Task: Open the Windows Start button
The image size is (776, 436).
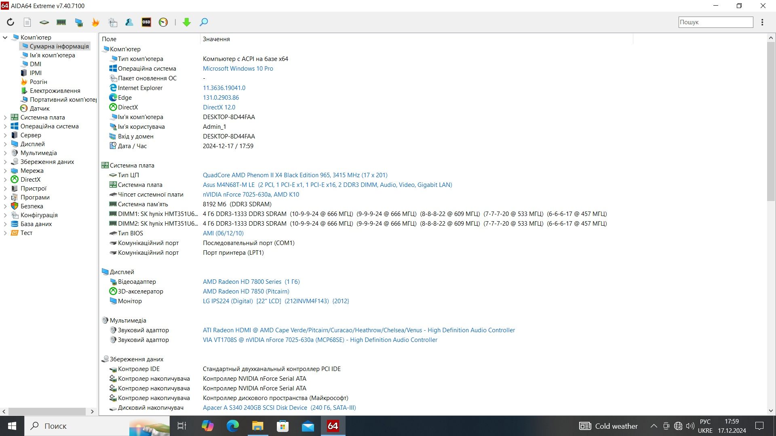Action: tap(12, 426)
